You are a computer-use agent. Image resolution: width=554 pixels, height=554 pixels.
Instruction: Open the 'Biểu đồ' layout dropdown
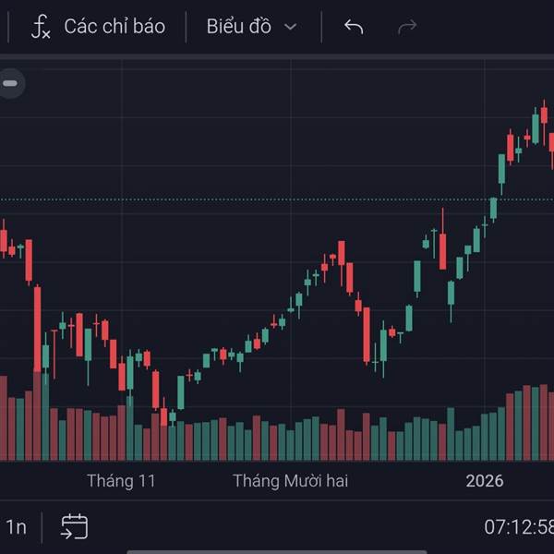(x=238, y=27)
